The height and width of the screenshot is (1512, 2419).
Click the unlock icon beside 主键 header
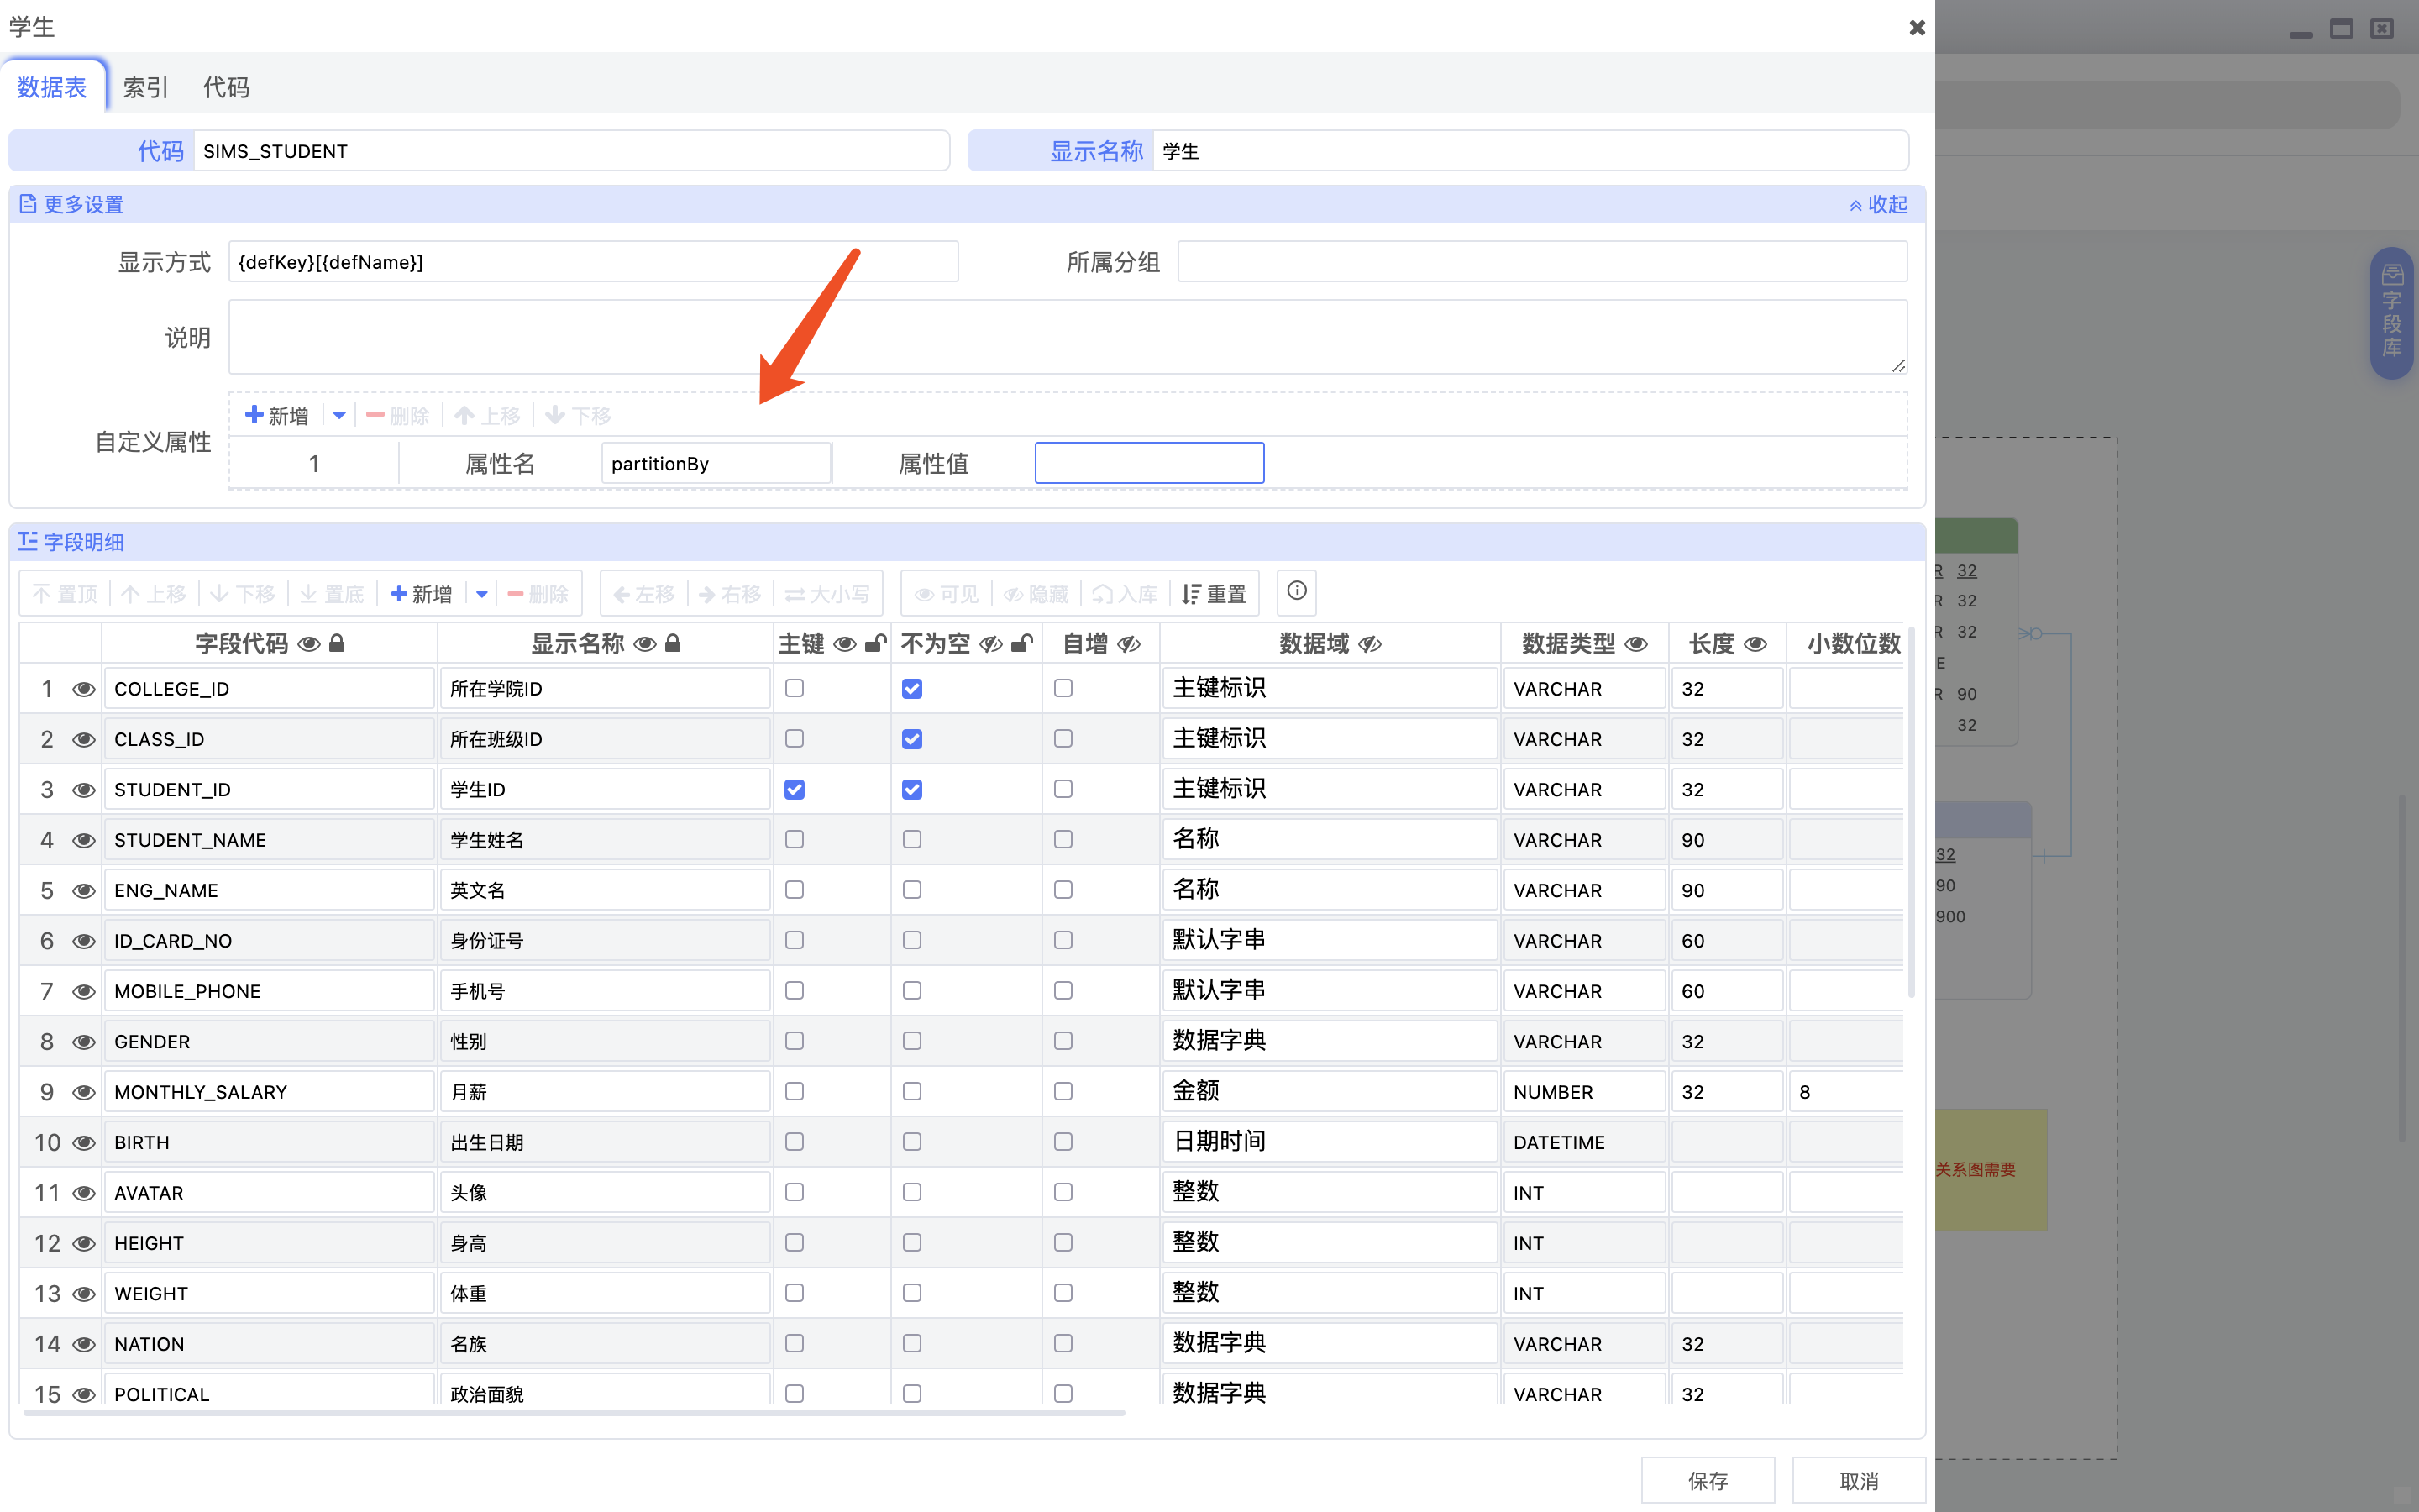click(874, 643)
